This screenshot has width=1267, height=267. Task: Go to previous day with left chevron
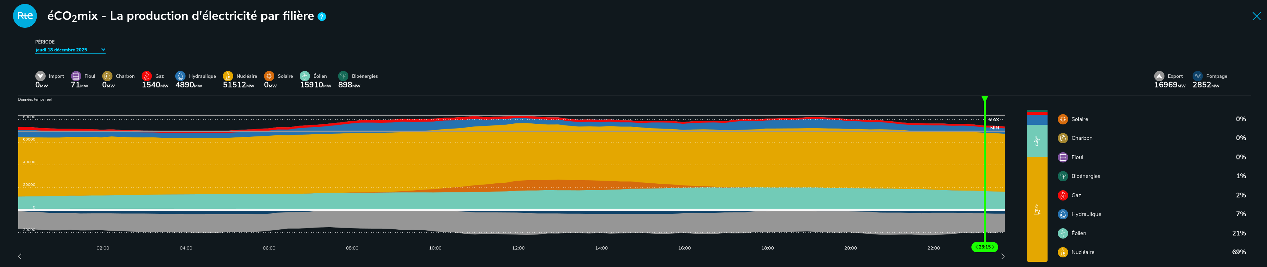20,256
